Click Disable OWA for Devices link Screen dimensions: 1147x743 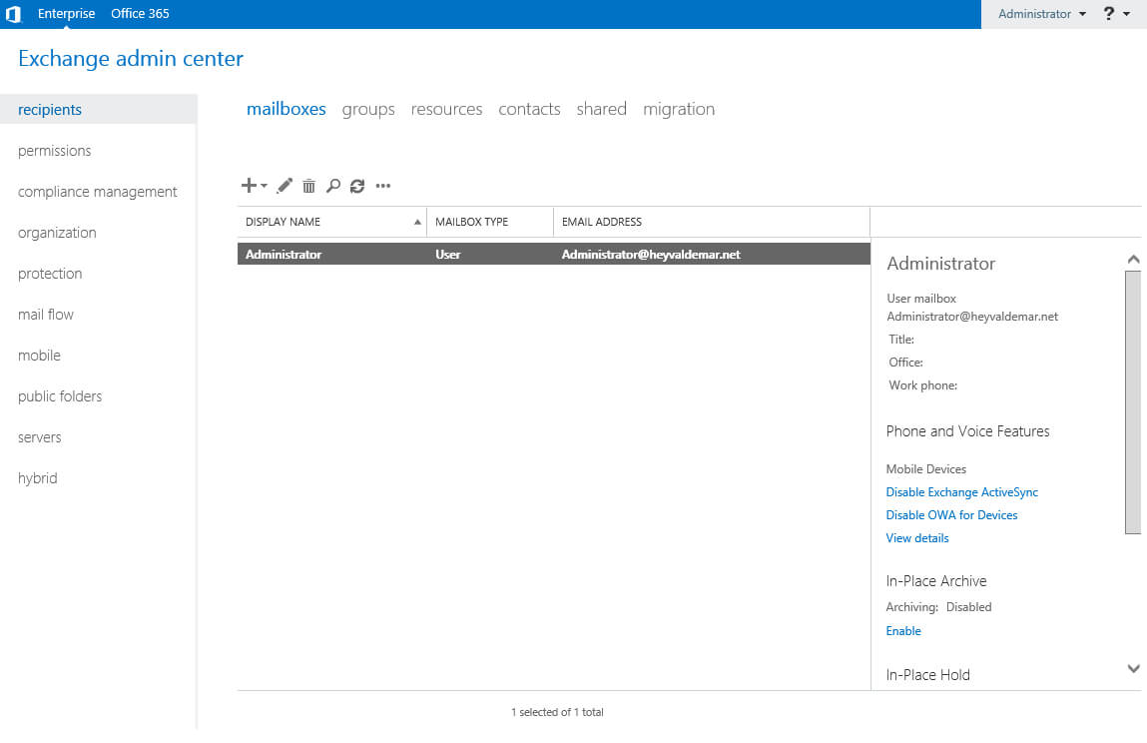pos(951,514)
